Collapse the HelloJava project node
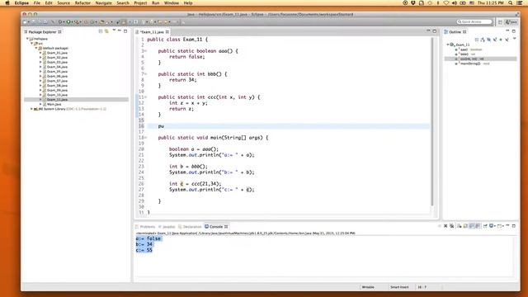528x297 pixels. 27,39
